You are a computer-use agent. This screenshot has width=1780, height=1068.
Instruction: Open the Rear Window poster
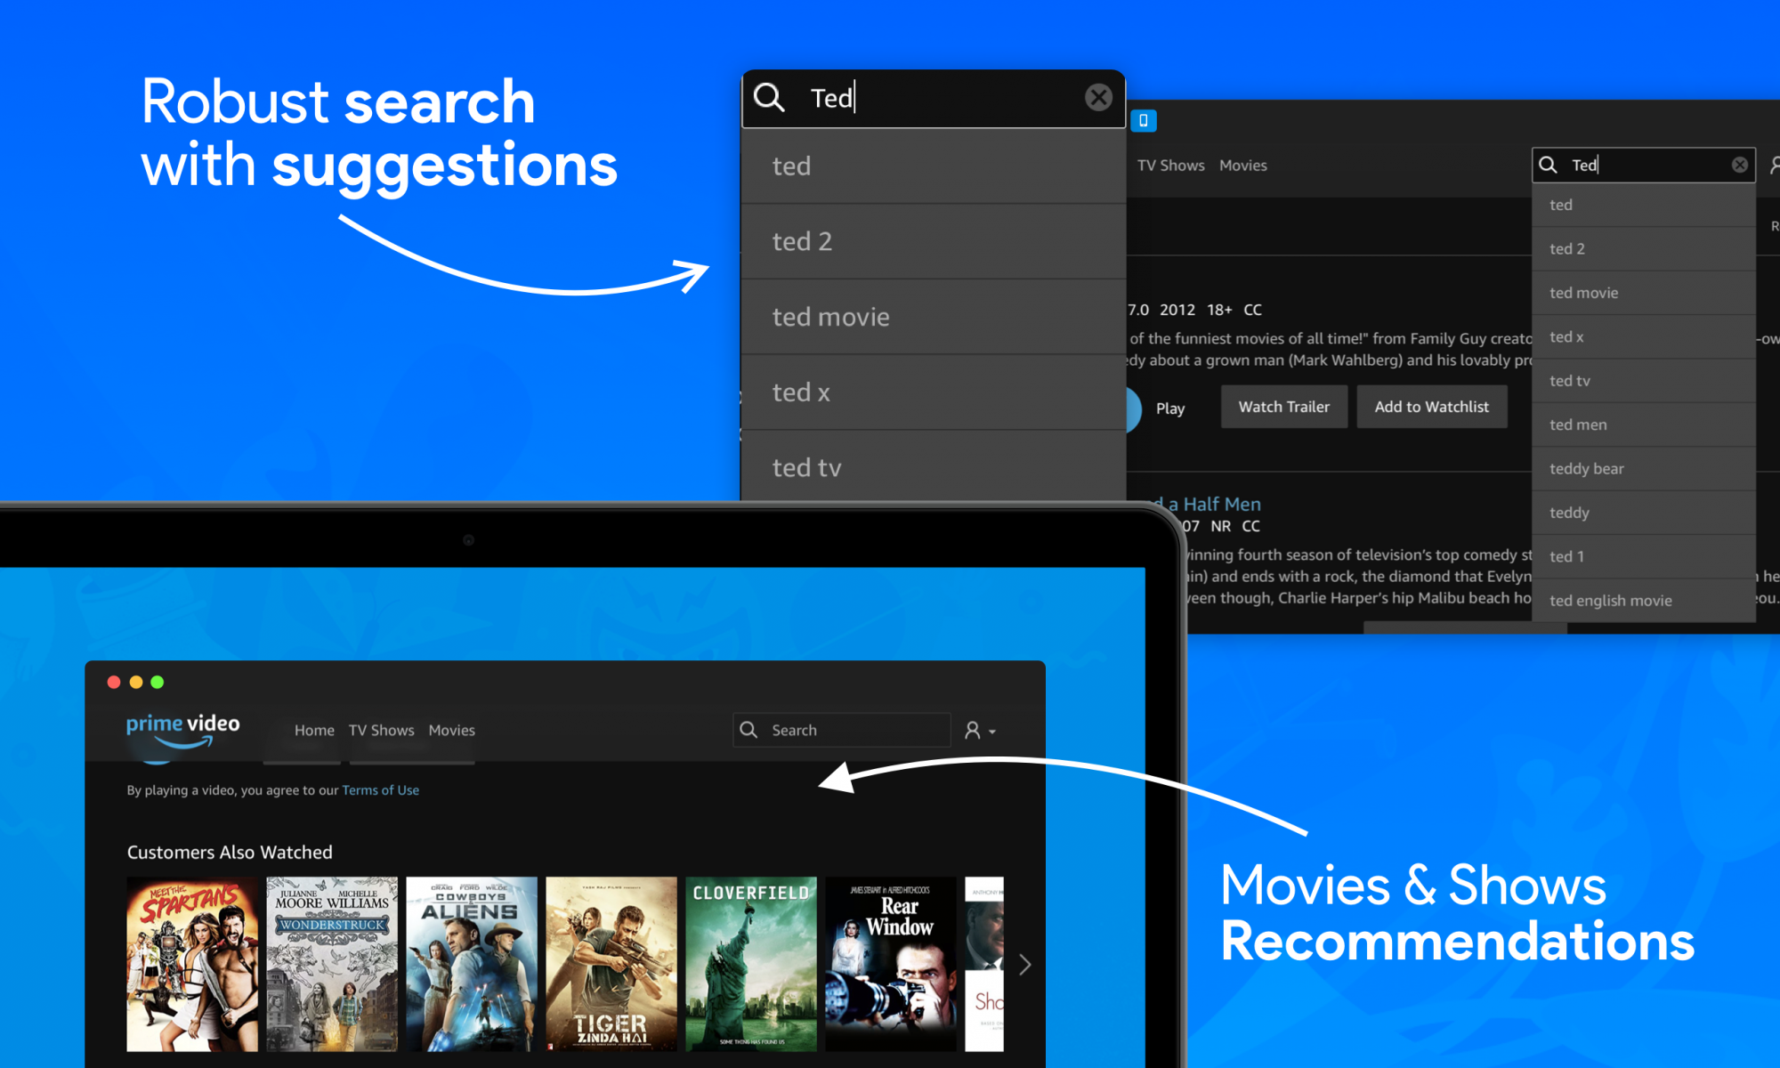tap(891, 964)
